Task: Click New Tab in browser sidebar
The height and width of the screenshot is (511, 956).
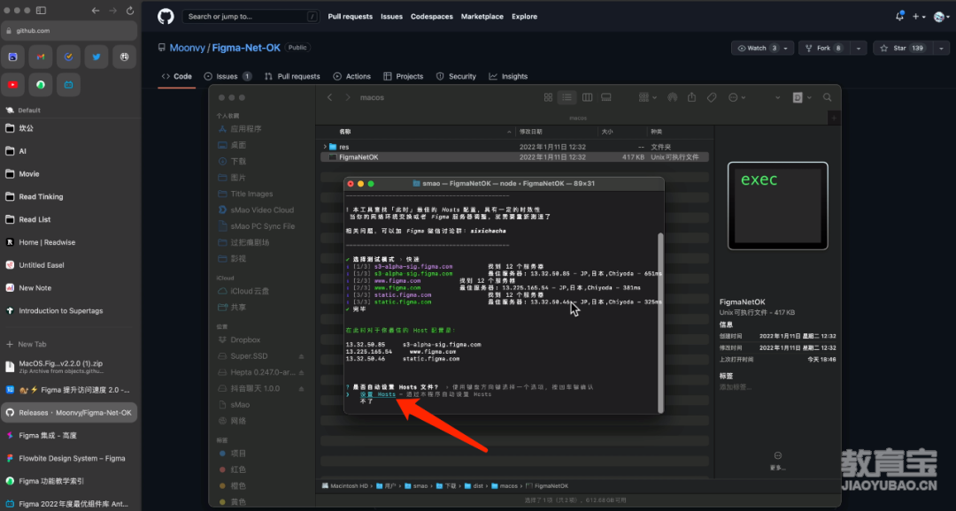Action: click(26, 344)
